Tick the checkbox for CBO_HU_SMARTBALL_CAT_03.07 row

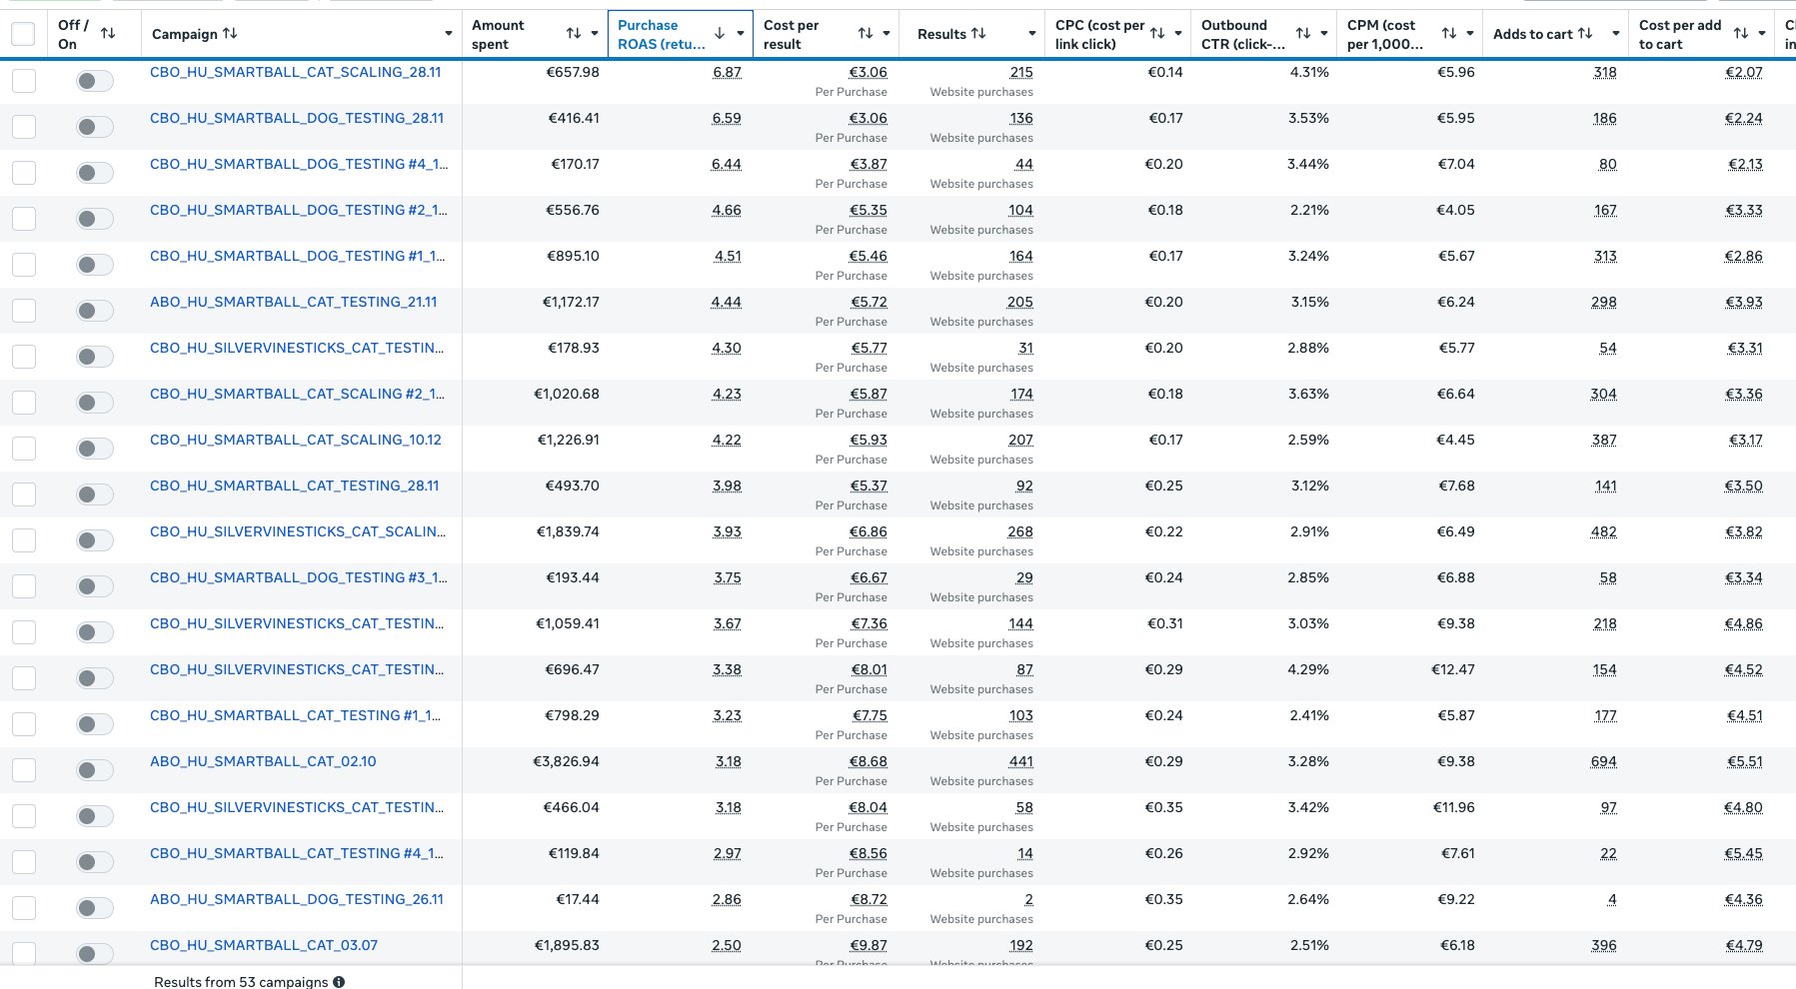(23, 954)
